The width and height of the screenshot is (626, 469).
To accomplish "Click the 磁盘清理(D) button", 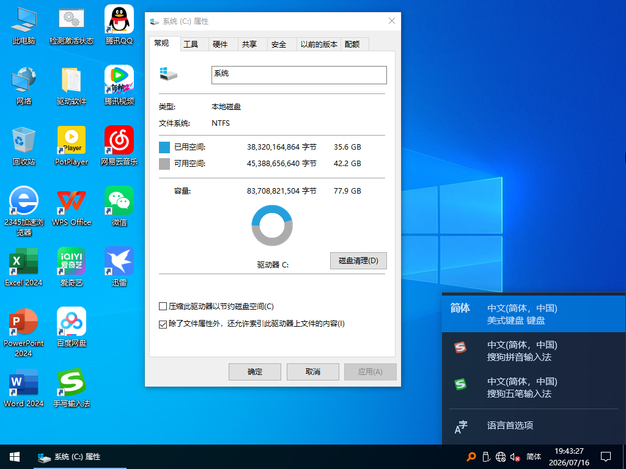I will pos(358,260).
